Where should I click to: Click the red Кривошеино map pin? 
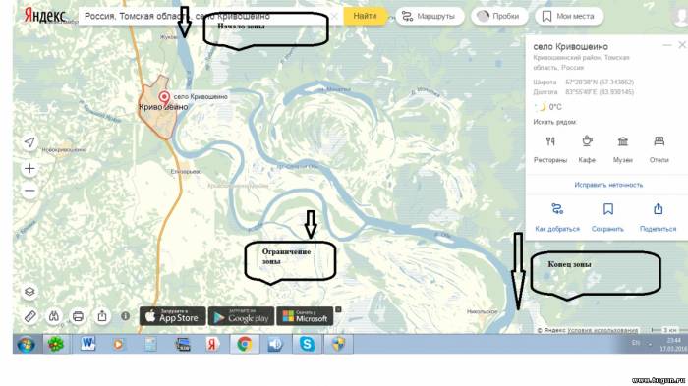(x=164, y=98)
